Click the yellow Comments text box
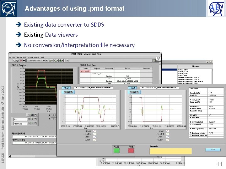Screen dimensions: 226x169 [171, 151]
